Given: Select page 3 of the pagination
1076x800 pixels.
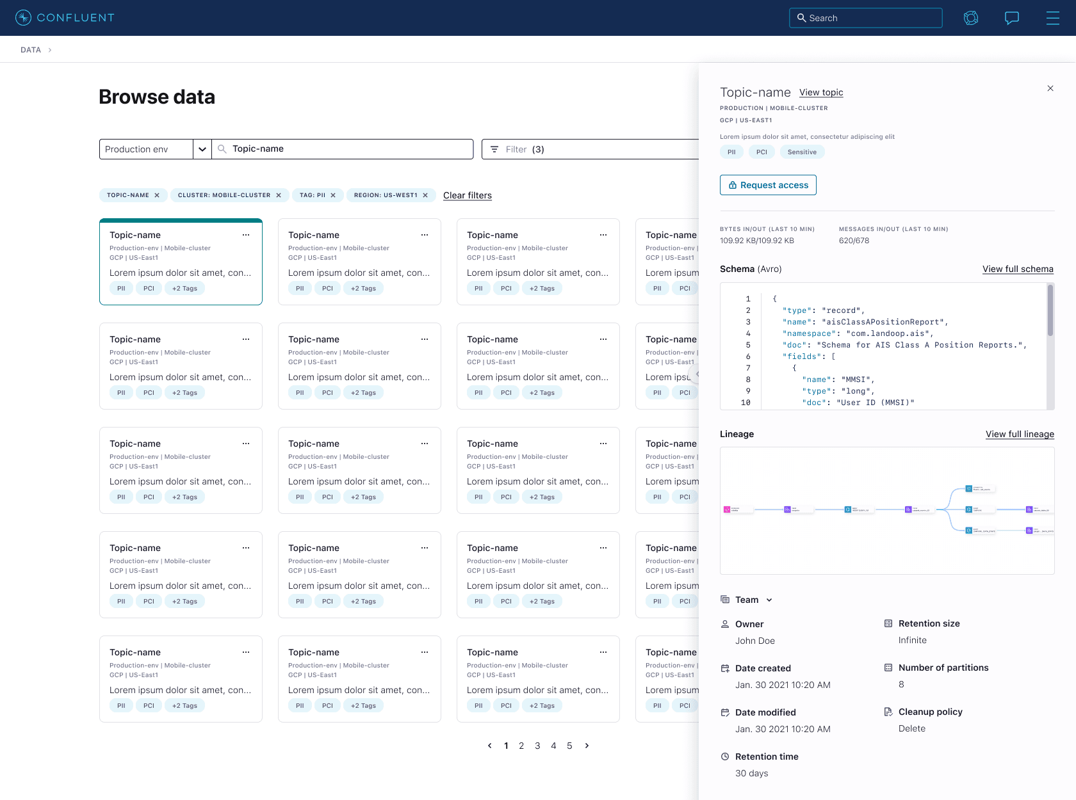Looking at the screenshot, I should [x=537, y=746].
